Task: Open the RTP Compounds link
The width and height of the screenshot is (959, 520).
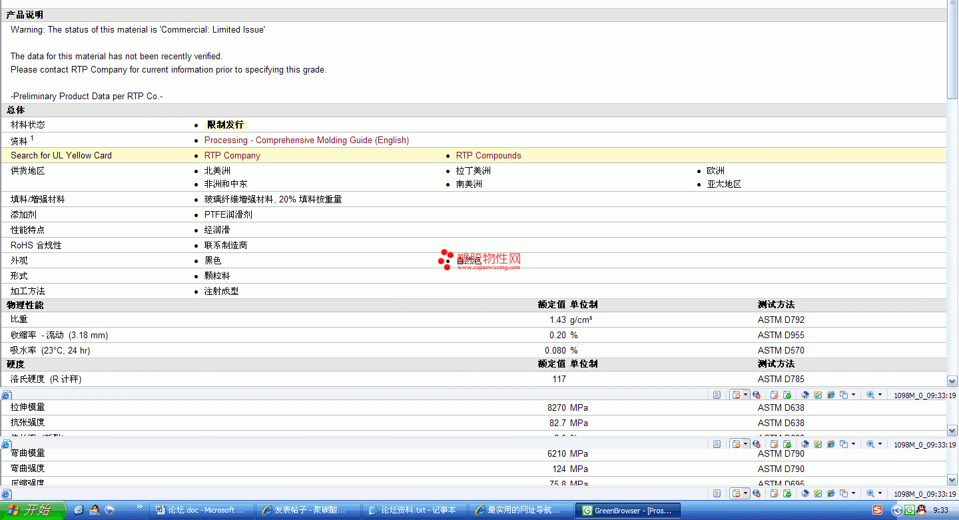Action: pos(488,156)
